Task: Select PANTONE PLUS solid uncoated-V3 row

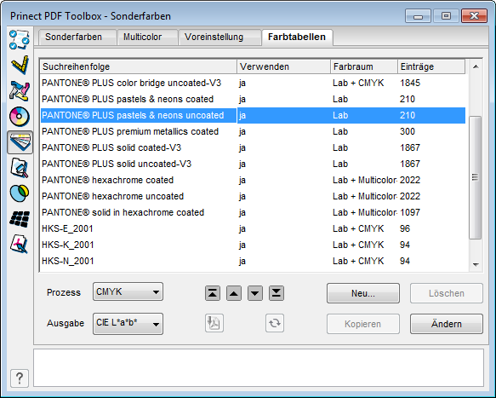Action: (253, 164)
